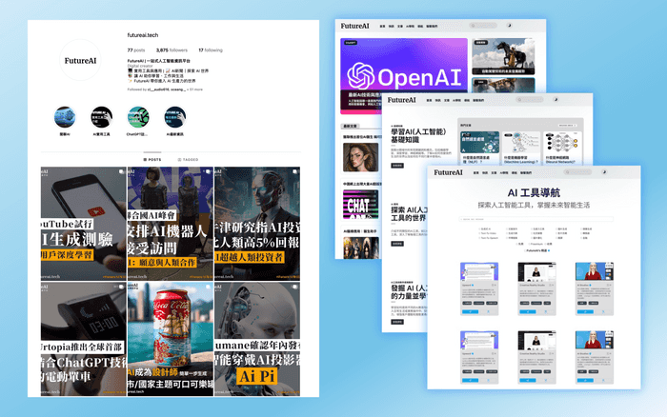Click the dark button under 探索 AI 工具的世界
This screenshot has width=667, height=417.
click(x=397, y=244)
